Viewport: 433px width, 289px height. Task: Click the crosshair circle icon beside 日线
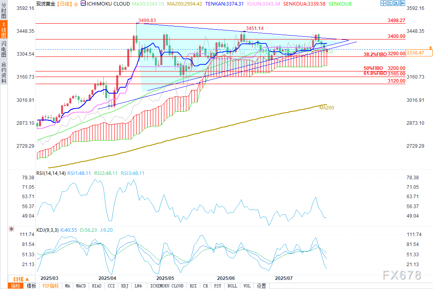pos(76,4)
